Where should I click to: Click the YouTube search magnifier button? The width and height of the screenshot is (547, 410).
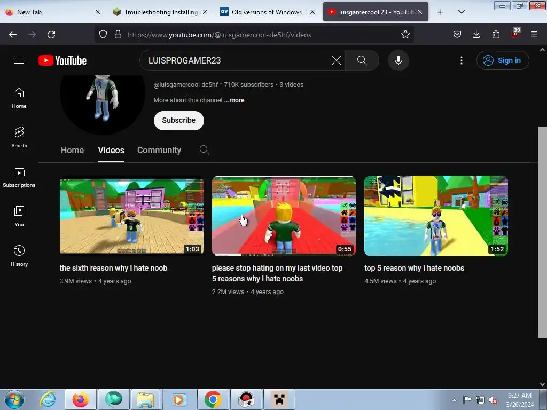362,60
